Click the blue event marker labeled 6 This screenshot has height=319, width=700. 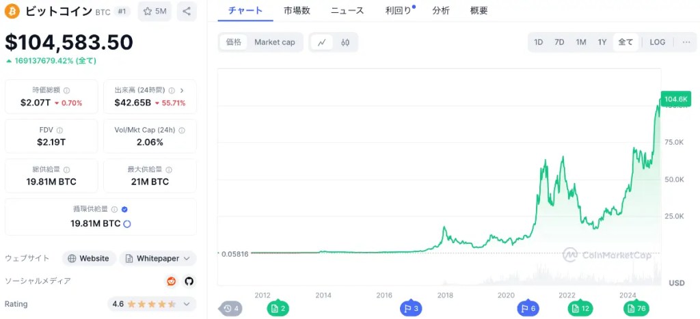click(528, 309)
